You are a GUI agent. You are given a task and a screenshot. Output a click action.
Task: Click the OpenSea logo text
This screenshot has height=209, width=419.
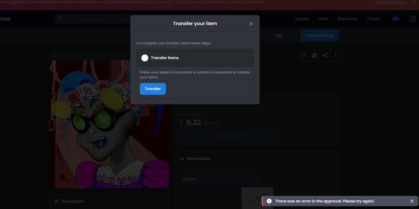click(x=5, y=19)
